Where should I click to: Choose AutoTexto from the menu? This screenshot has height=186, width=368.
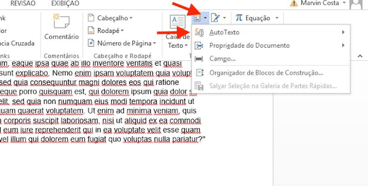(271, 32)
